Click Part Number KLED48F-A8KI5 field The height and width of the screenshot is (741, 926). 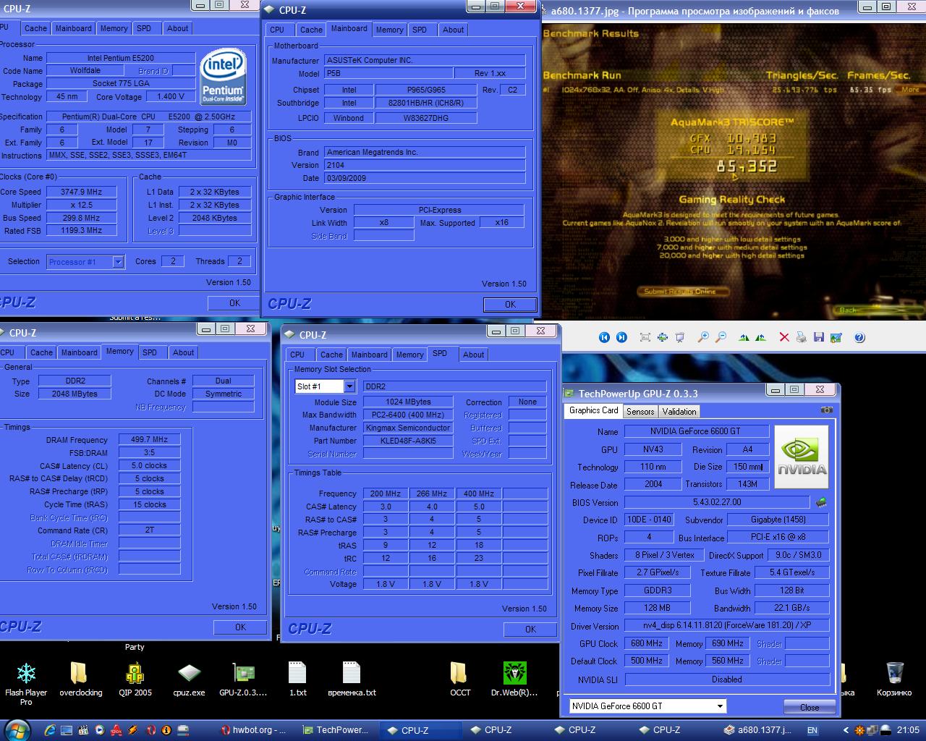click(x=409, y=441)
